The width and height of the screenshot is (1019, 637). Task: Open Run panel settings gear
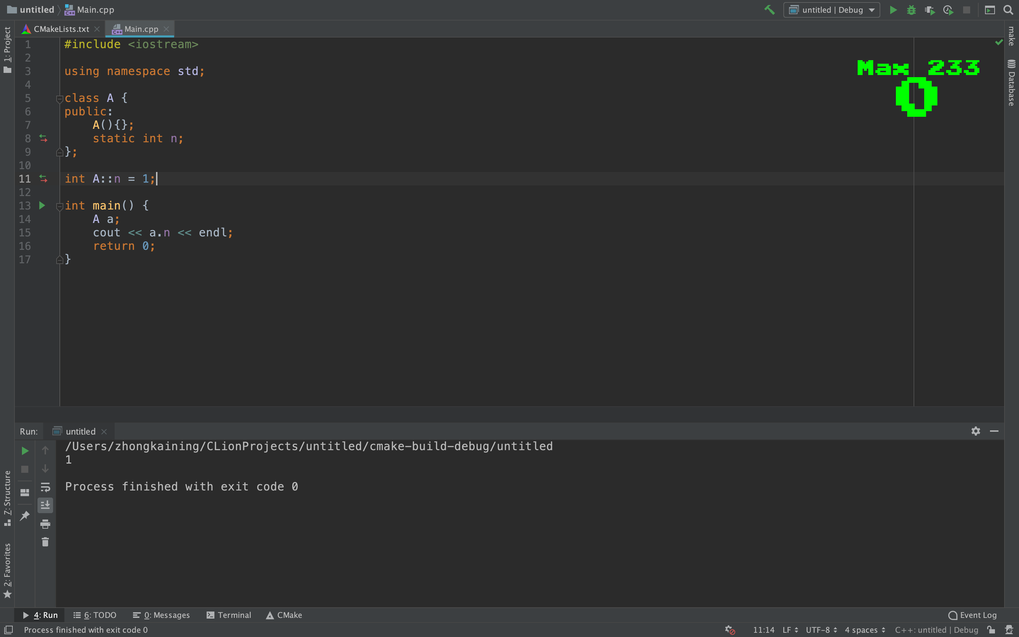[975, 431]
